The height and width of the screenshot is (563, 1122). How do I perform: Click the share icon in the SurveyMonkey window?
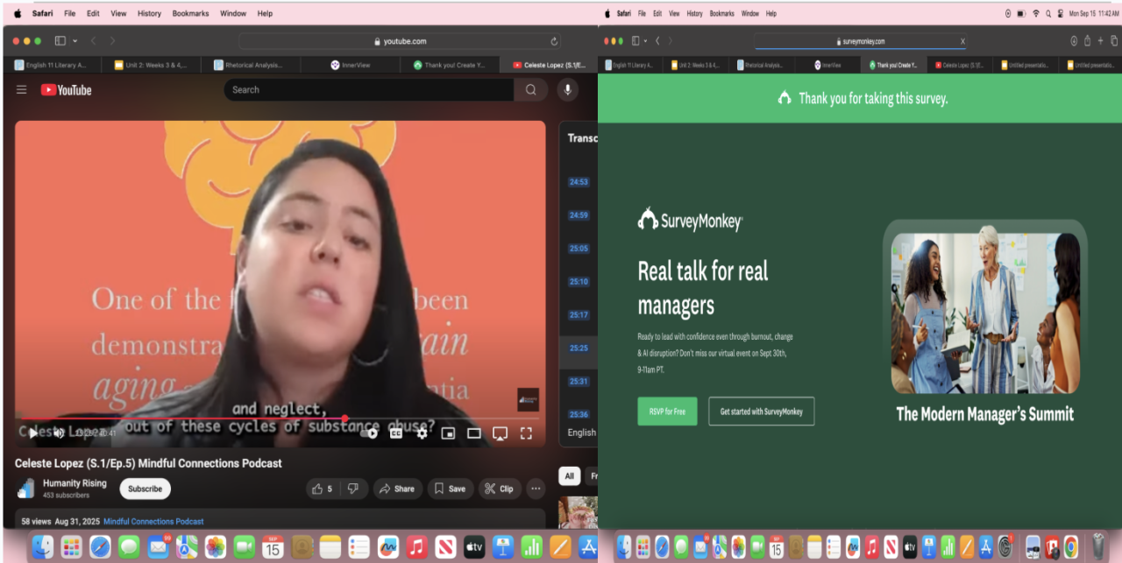1087,41
